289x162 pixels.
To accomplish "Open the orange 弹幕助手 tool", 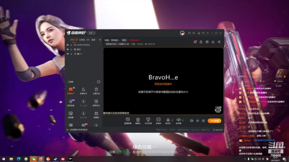I will click(x=71, y=91).
